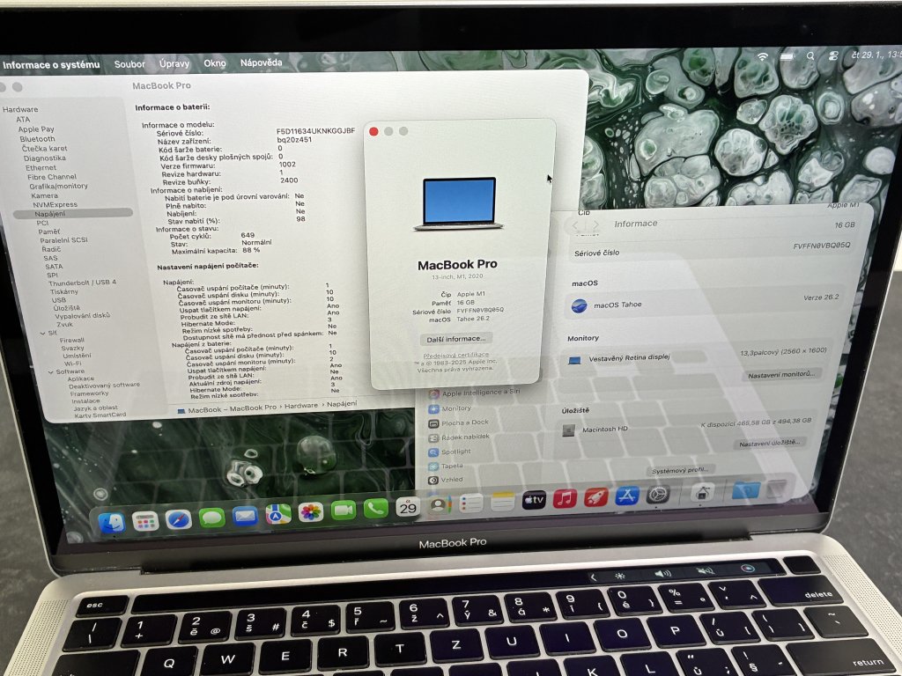Open the Soubor menu
Screen dimensions: 902x676
129,64
